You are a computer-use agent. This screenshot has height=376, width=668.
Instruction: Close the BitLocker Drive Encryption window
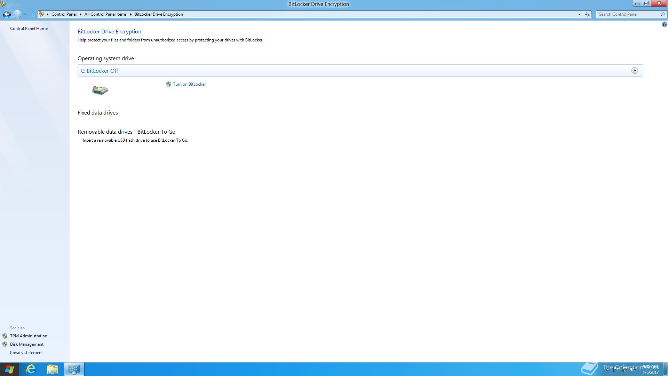tap(659, 3)
